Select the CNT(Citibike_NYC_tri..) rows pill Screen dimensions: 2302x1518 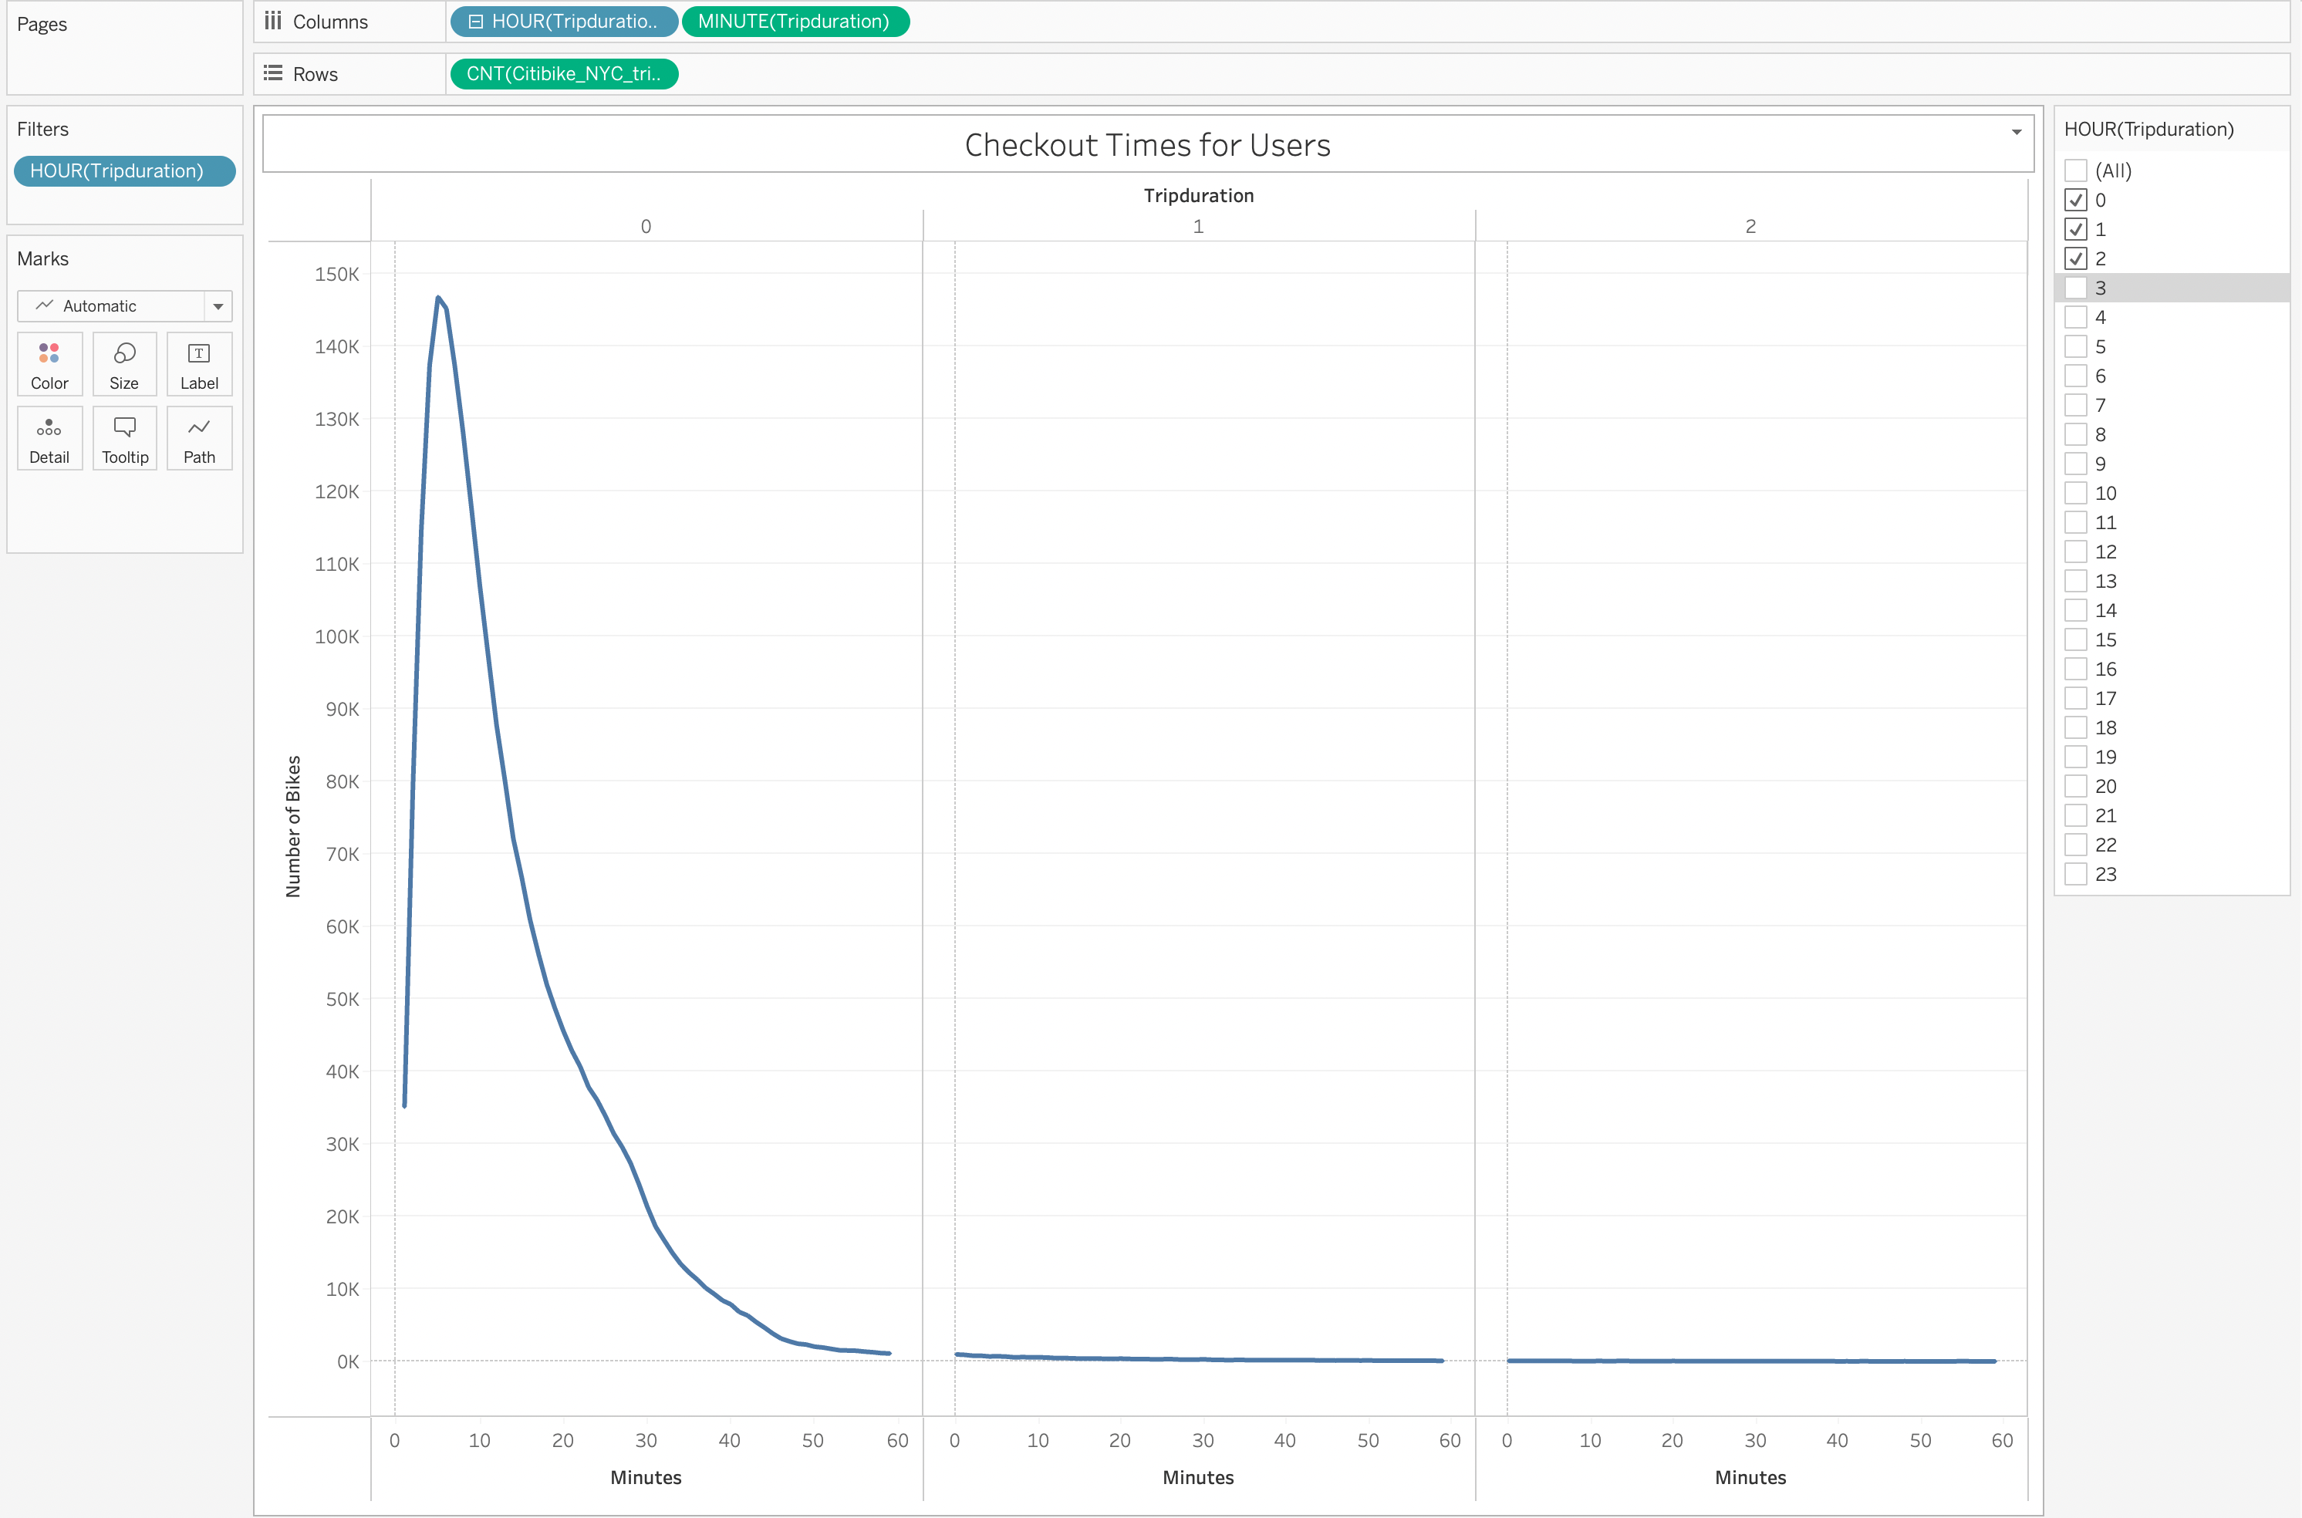565,73
